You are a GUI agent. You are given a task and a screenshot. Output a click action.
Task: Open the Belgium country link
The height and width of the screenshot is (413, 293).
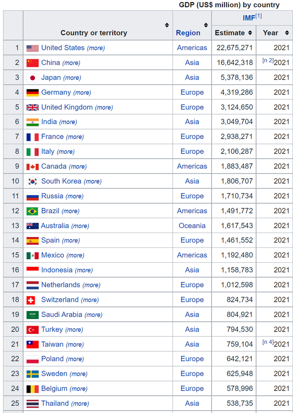[x=54, y=389]
